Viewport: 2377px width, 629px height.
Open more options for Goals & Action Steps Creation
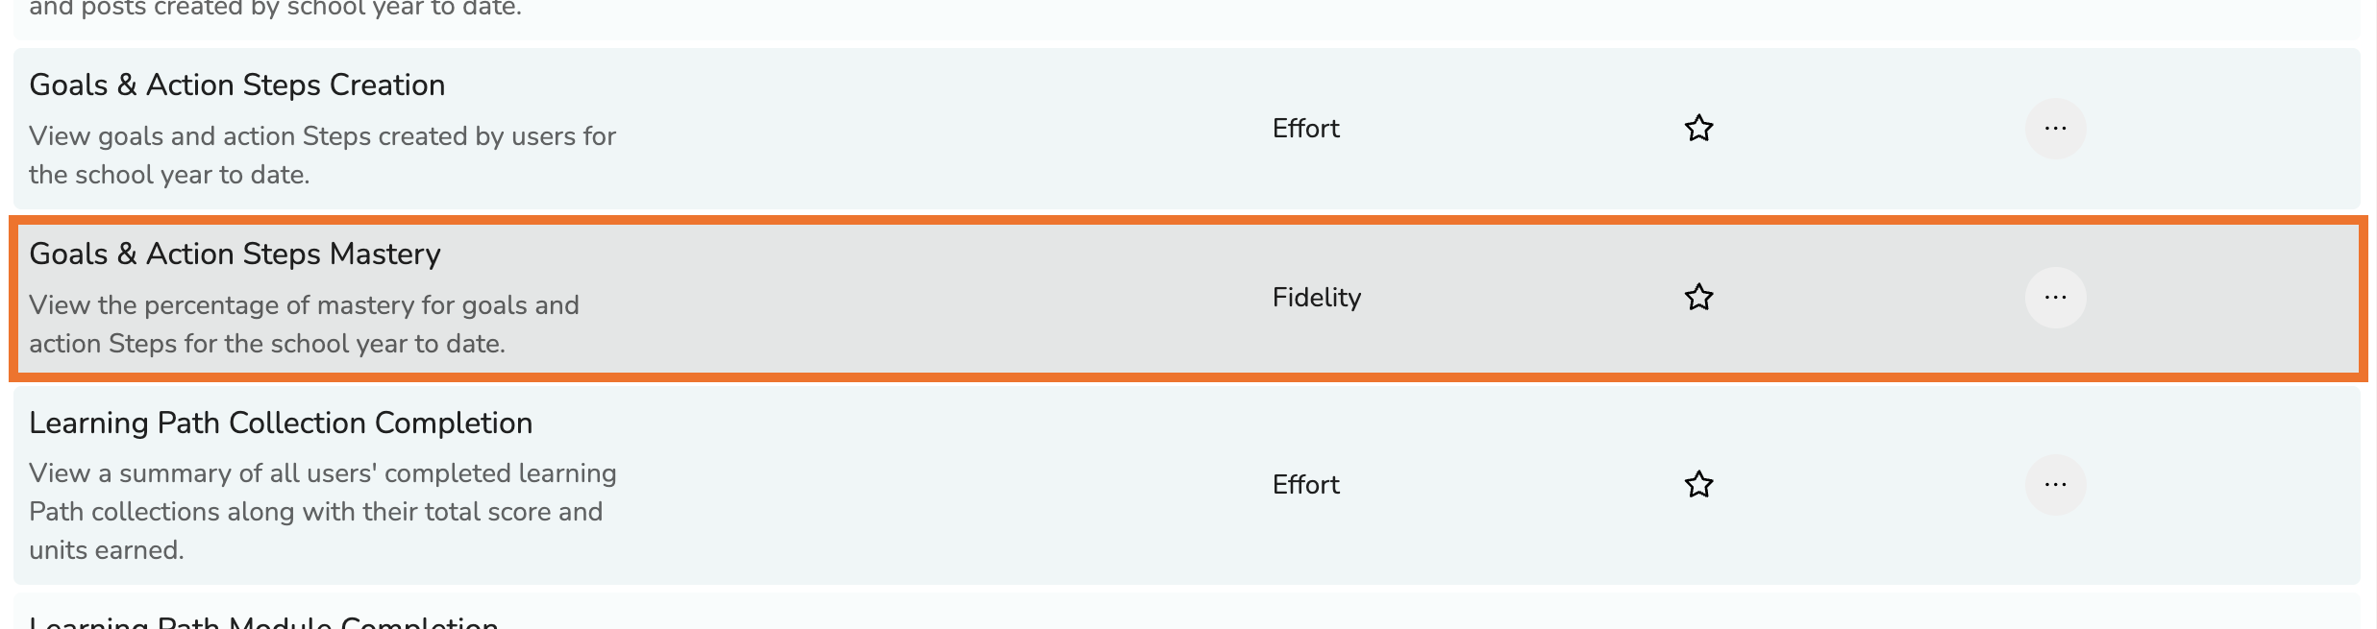[2055, 129]
